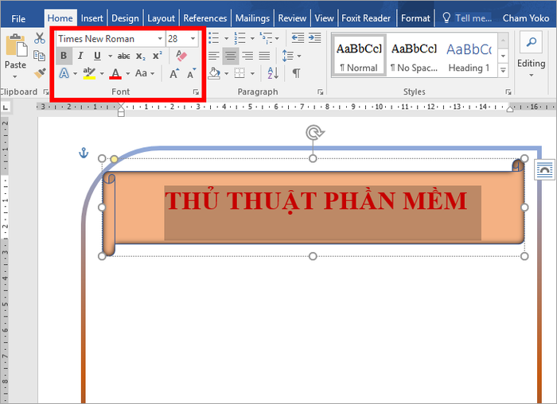Click the shape rotation handle
557x404 pixels.
coord(314,133)
